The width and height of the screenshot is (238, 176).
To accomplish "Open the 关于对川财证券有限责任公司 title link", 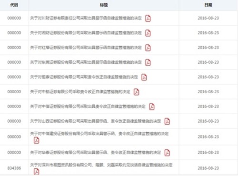I will tap(86, 18).
